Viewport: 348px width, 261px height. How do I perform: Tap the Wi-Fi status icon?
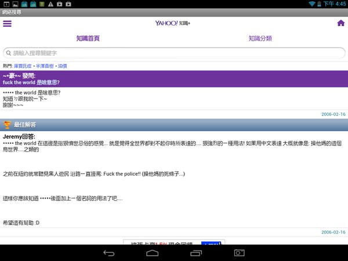point(312,4)
